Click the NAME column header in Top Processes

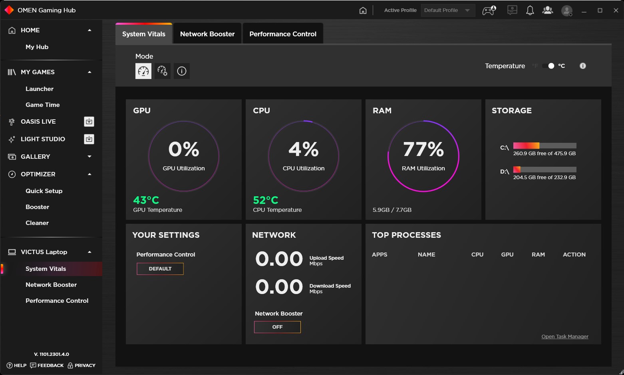[427, 255]
